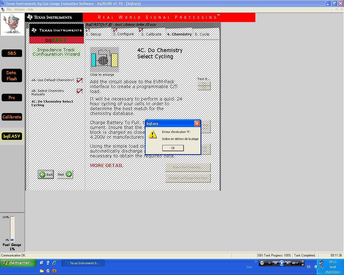Select the bqEASY sidebar button

tap(12, 136)
